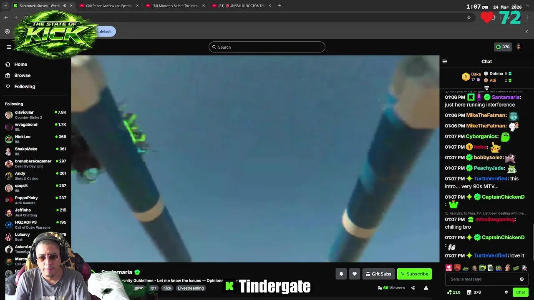Share the stream using the share icon

click(413, 288)
